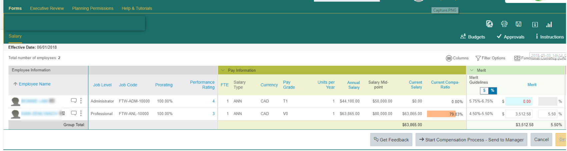Open three-dot actions menu for Administrator row
567x151 pixels.
(81, 101)
